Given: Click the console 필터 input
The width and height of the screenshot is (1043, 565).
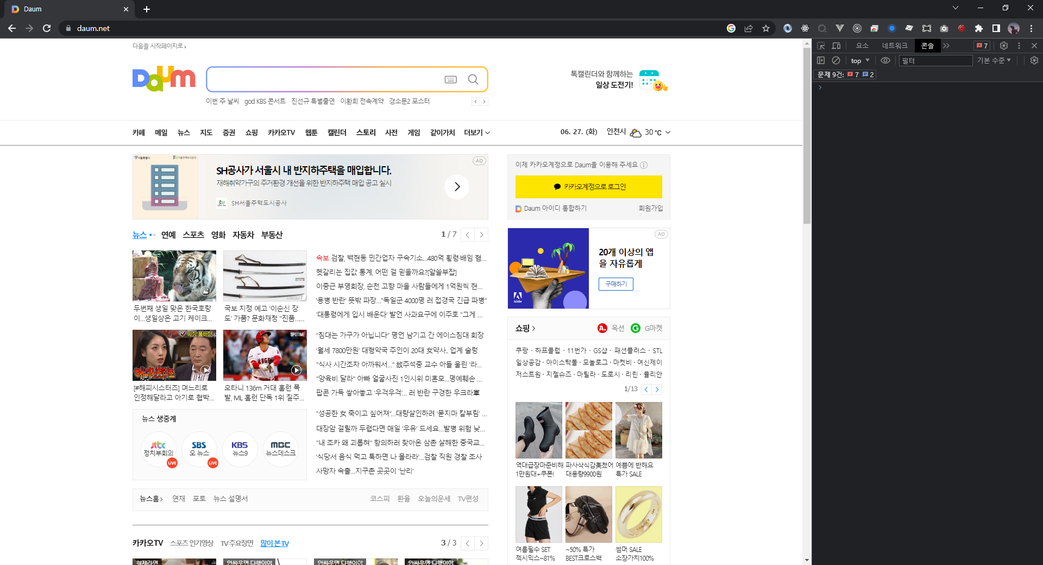Looking at the screenshot, I should 935,60.
